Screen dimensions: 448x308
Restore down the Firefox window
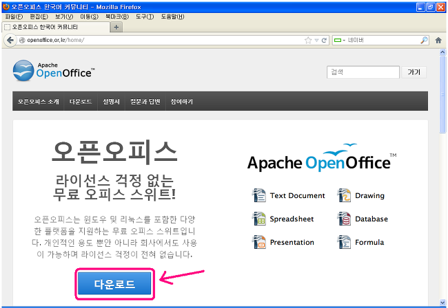[430, 7]
